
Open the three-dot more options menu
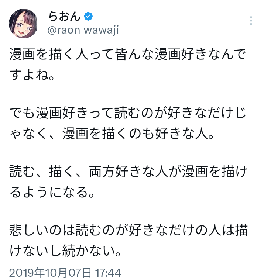251,20
